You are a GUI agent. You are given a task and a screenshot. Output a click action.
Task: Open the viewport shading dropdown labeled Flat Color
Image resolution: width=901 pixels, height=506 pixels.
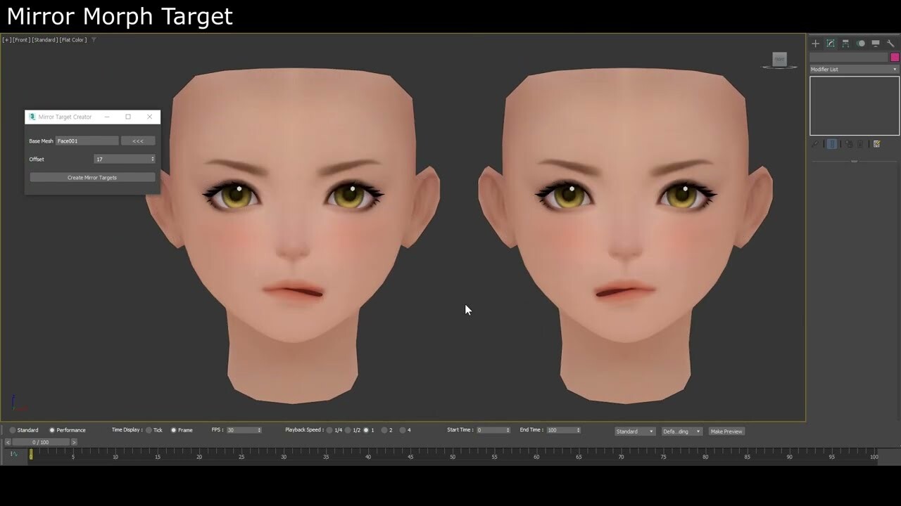tap(74, 40)
